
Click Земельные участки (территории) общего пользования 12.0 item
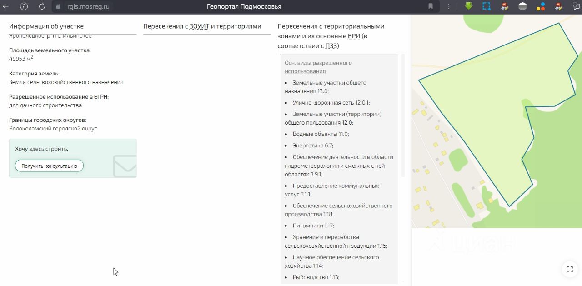pyautogui.click(x=333, y=118)
